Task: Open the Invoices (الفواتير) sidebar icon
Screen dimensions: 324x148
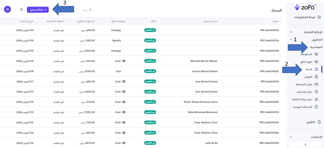Action: click(x=316, y=77)
